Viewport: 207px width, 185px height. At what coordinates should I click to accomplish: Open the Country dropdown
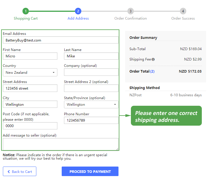coord(30,72)
